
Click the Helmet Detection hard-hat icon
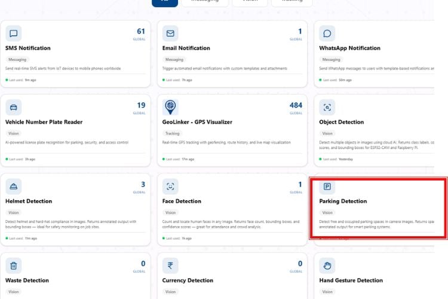pos(13,187)
